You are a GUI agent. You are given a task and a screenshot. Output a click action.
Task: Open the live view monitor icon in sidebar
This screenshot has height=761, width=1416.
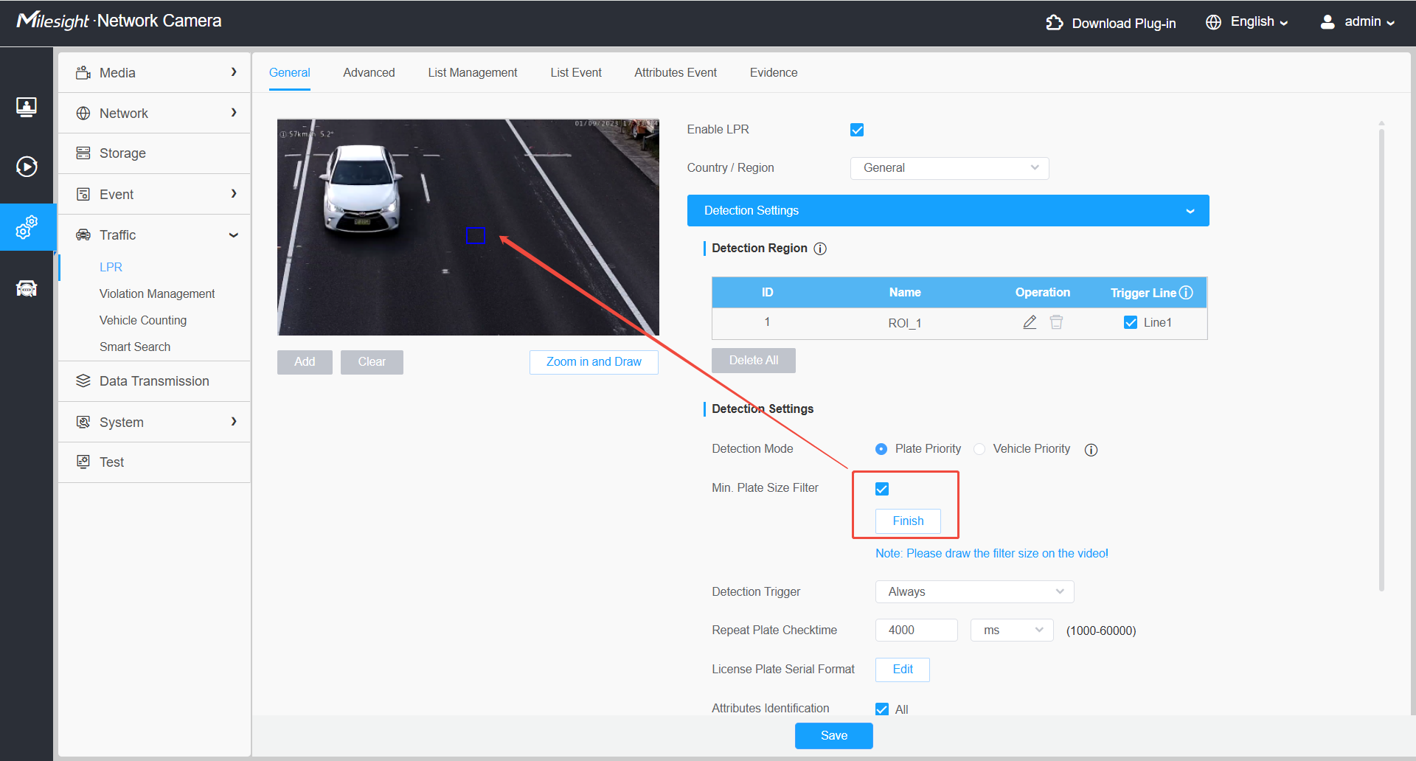[27, 107]
